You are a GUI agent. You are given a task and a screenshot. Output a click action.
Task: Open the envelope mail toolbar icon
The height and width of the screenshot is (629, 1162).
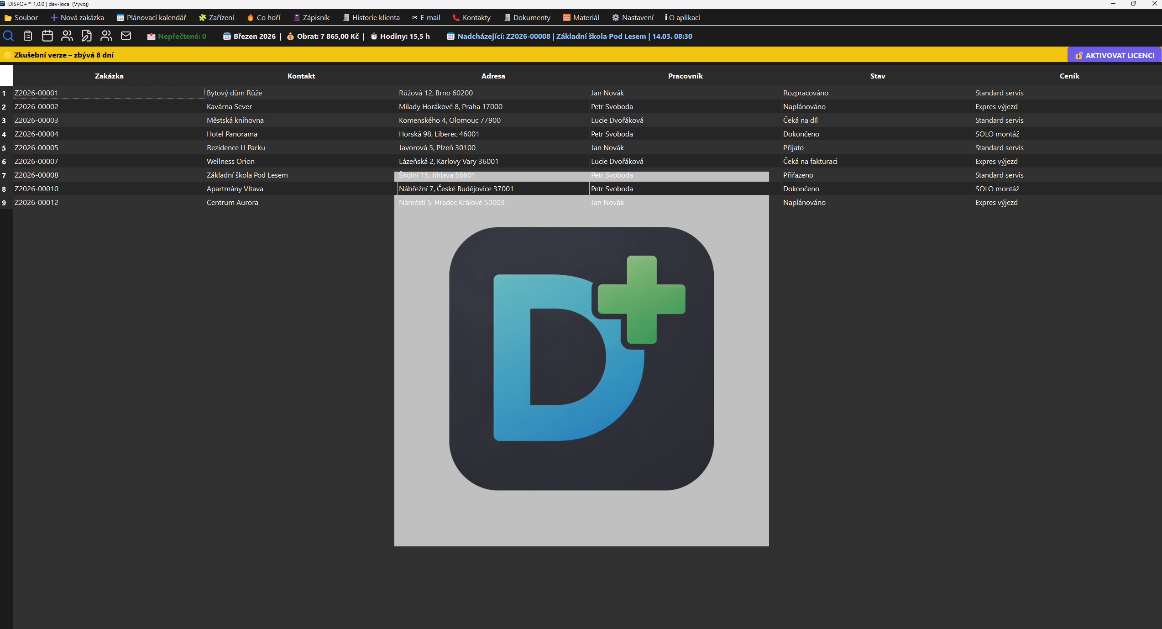click(126, 36)
